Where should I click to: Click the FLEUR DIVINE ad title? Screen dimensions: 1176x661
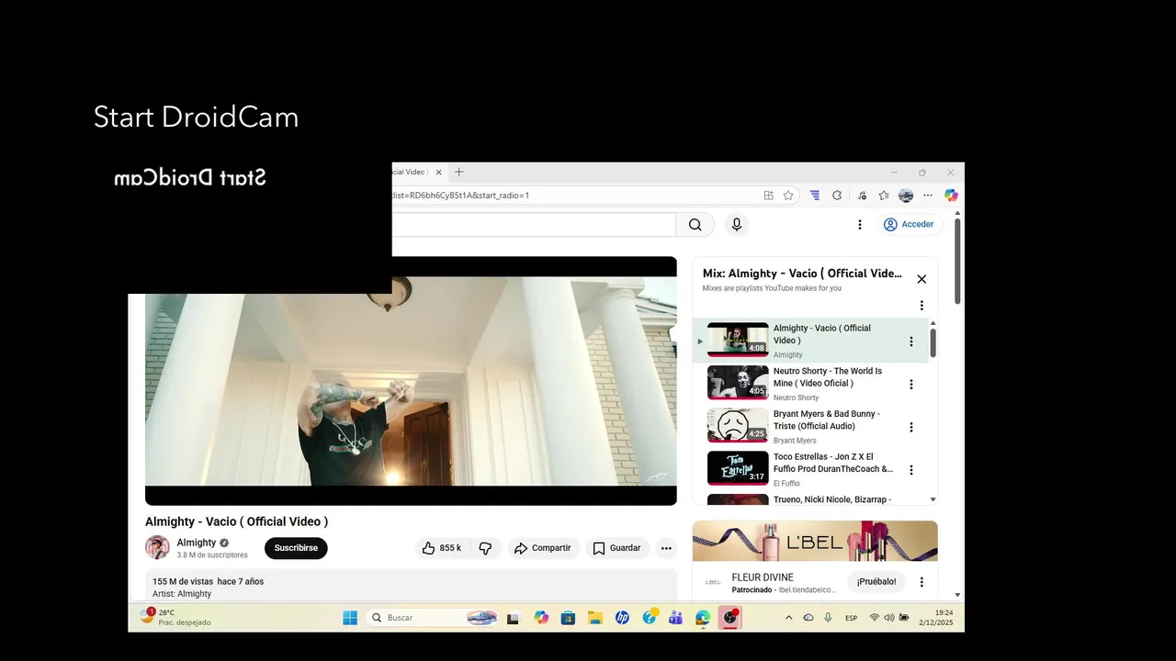tap(763, 577)
